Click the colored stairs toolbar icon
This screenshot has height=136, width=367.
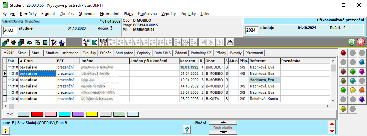[5, 42]
